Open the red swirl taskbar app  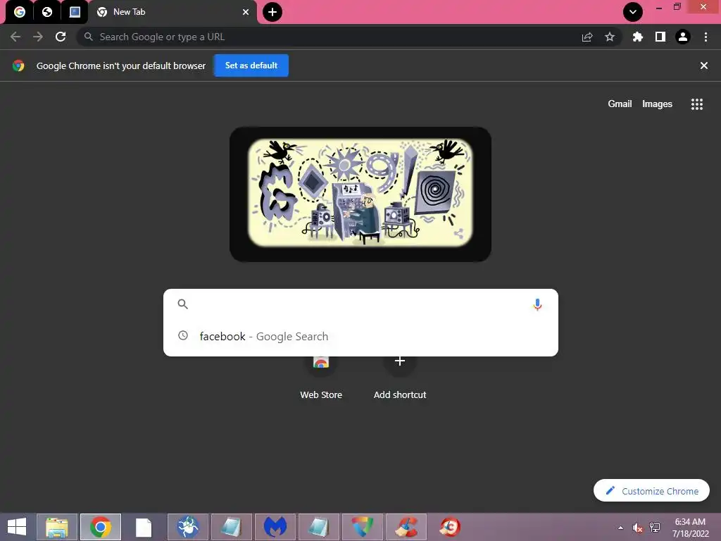coord(450,527)
